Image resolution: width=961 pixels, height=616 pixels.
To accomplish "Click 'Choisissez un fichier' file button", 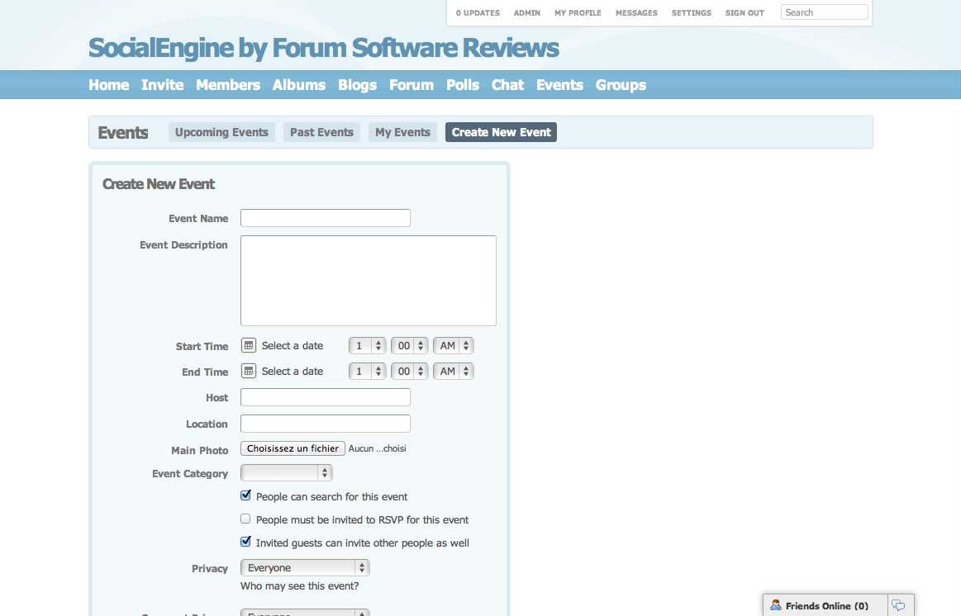I will coord(293,448).
